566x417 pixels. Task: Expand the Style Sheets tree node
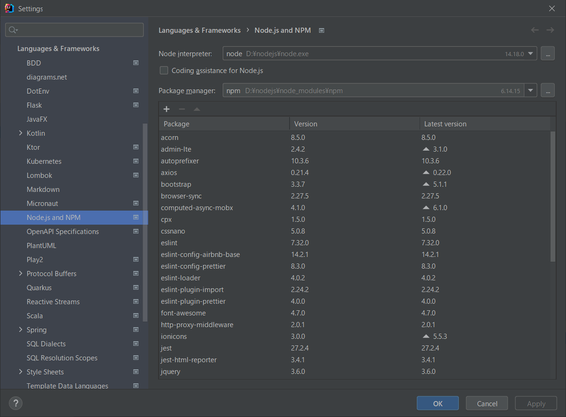click(x=20, y=372)
